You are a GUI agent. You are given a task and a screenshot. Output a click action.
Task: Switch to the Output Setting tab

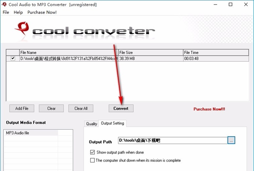(113, 123)
